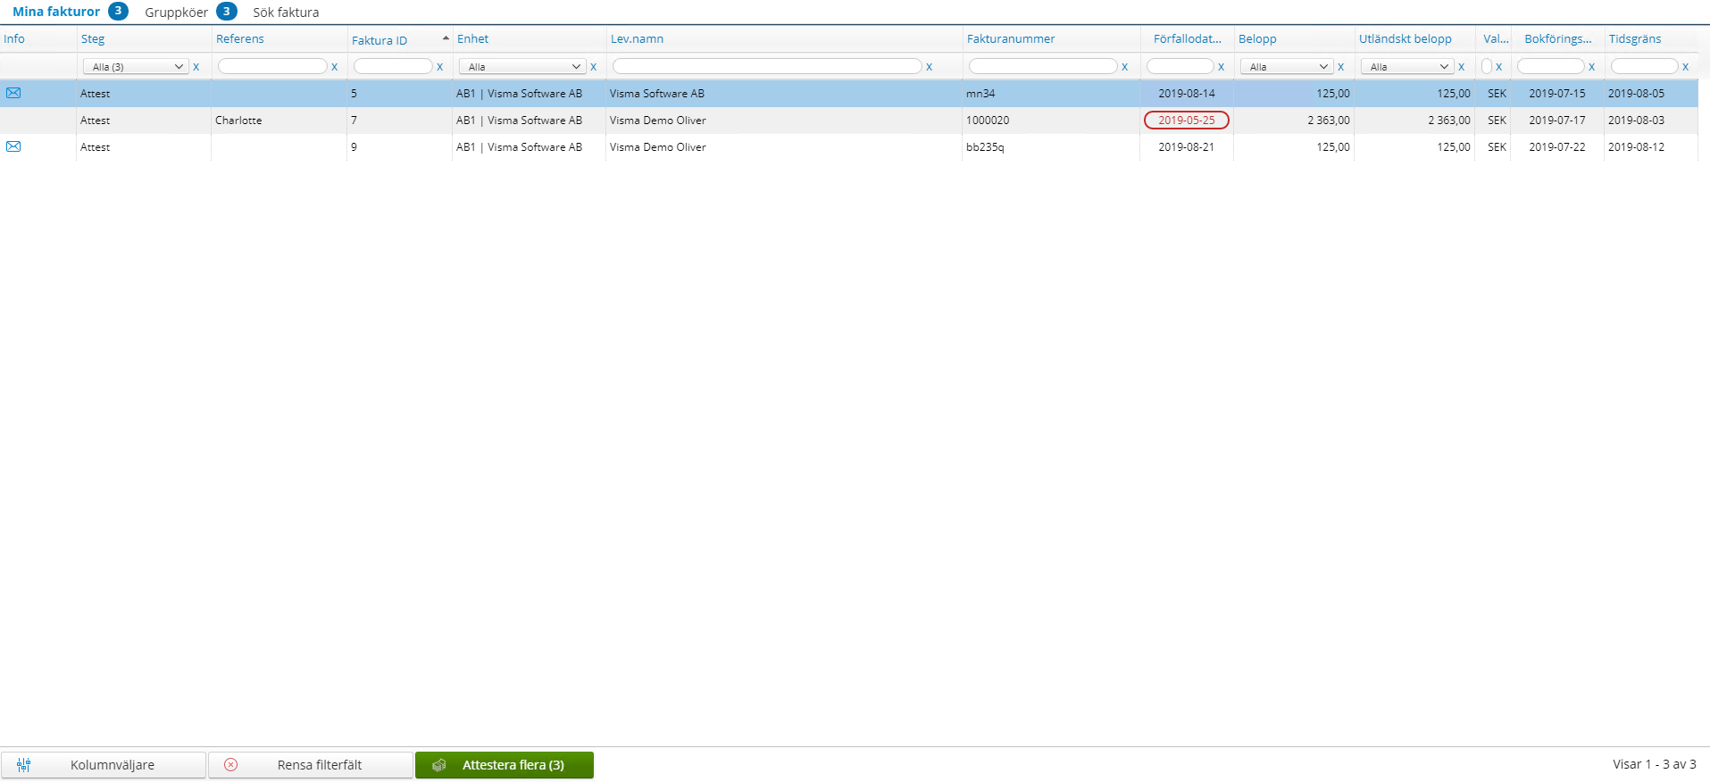The width and height of the screenshot is (1710, 782).
Task: Sort by the Utländskt belopp column header
Action: click(1406, 38)
